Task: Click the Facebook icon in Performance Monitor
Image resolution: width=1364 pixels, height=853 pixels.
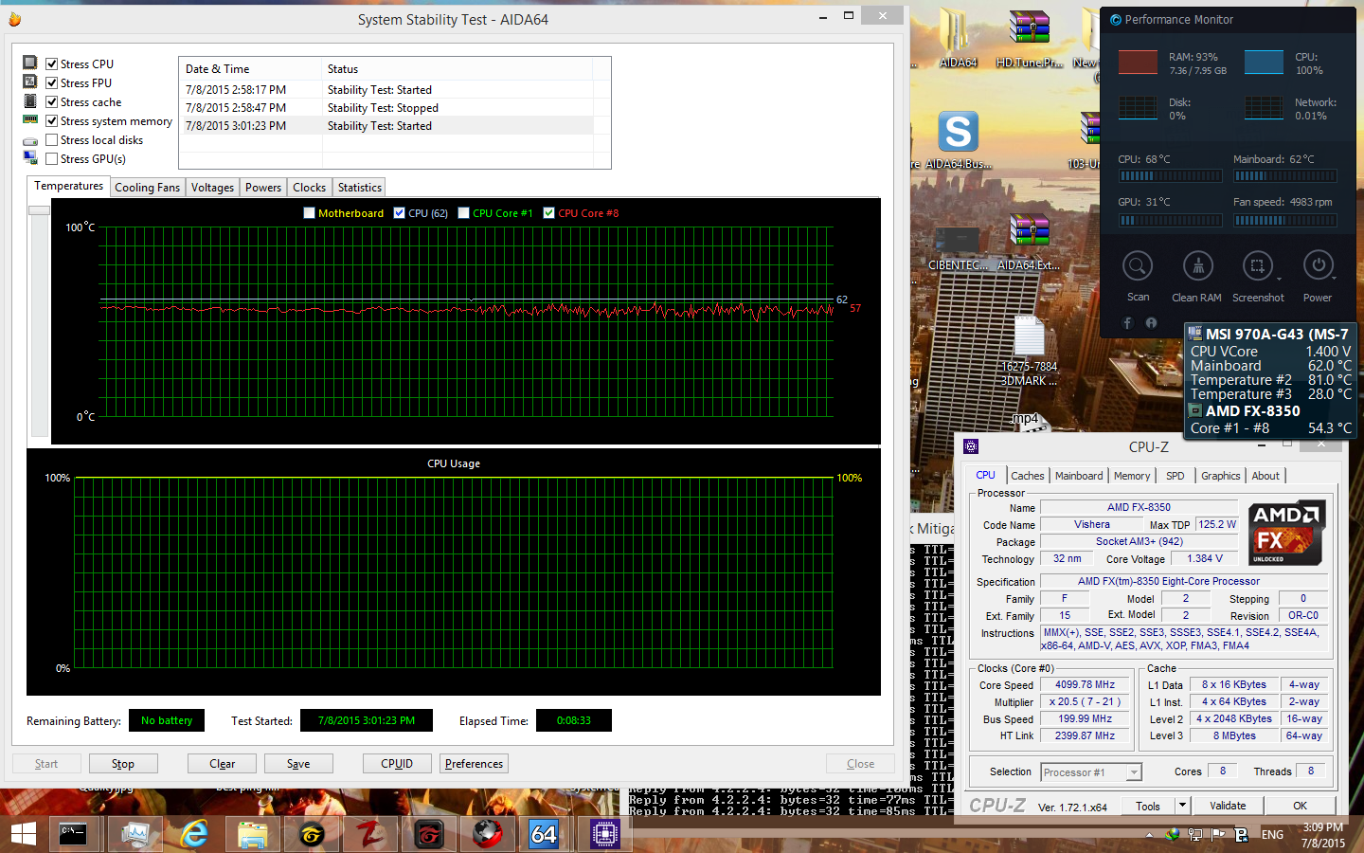Action: pyautogui.click(x=1127, y=322)
